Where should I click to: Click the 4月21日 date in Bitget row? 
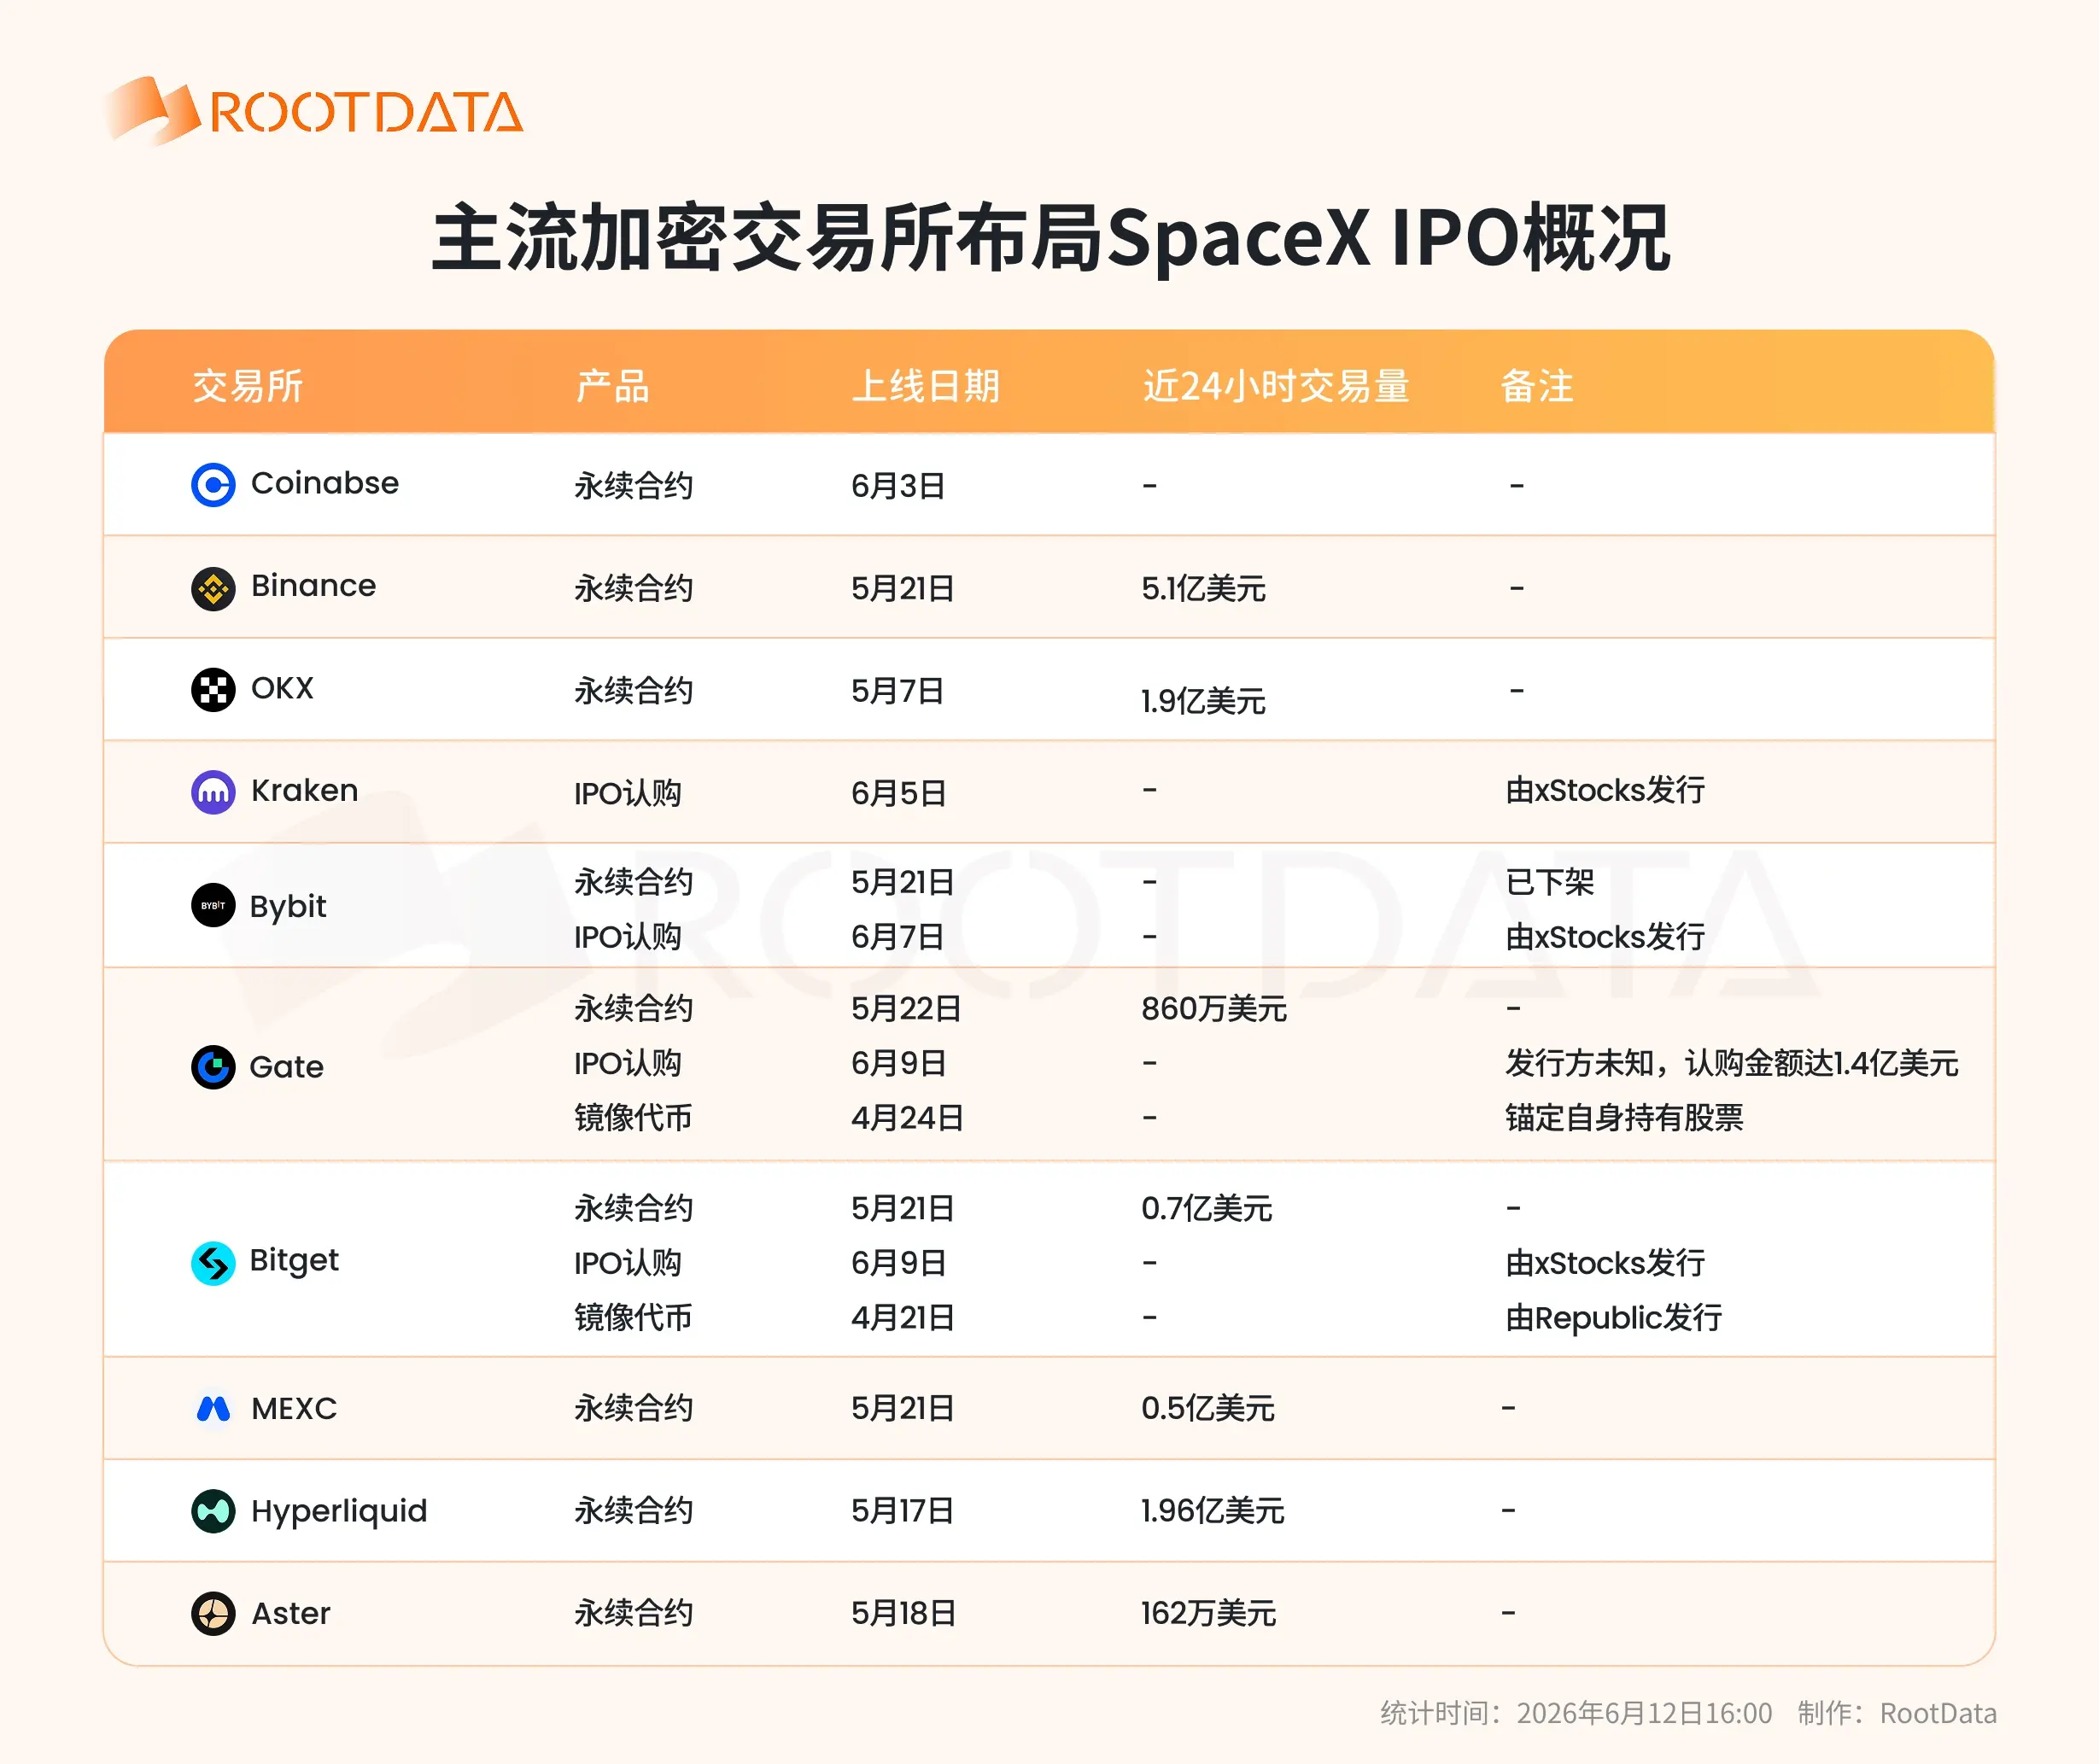pos(904,1318)
